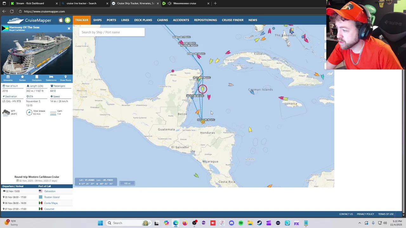Screen dimensions: 406x228
Task: Click the Departure / Arrival column header
Action: click(13, 186)
